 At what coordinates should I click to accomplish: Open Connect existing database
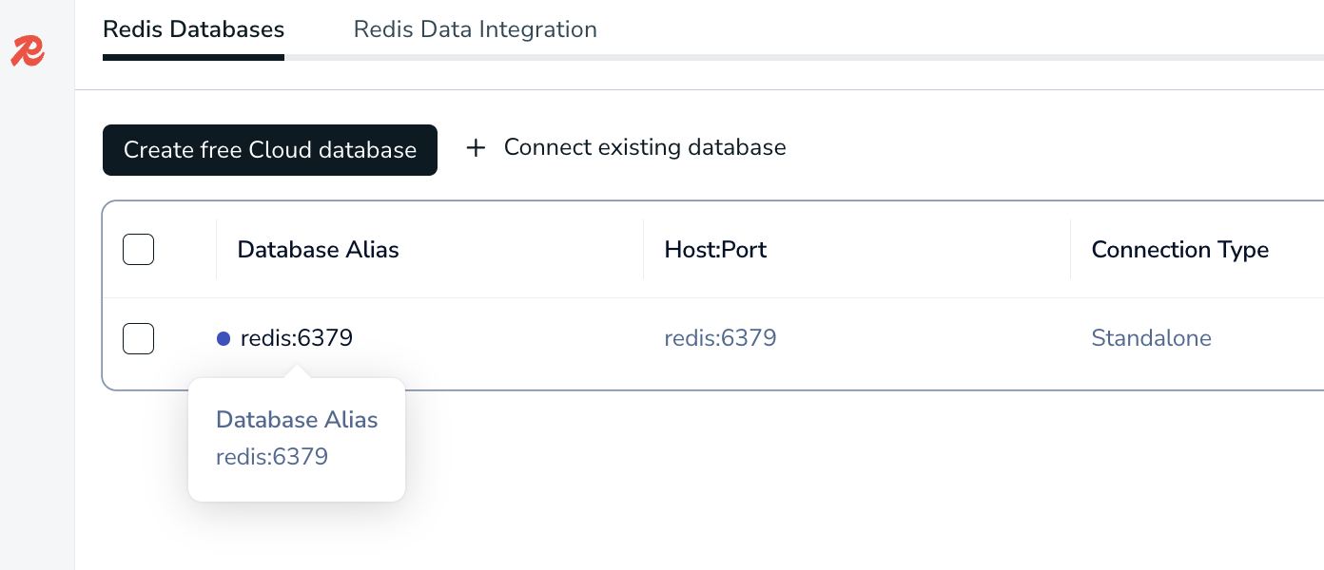[644, 147]
